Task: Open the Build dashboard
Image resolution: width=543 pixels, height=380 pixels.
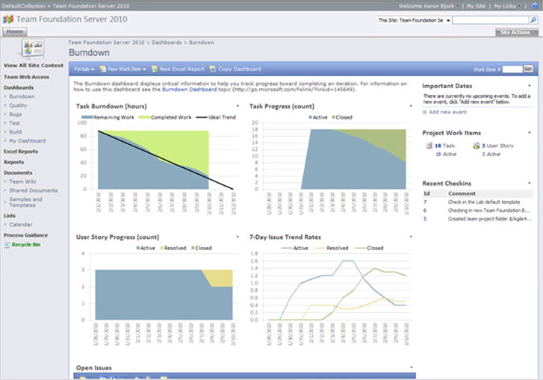Action: click(x=15, y=132)
